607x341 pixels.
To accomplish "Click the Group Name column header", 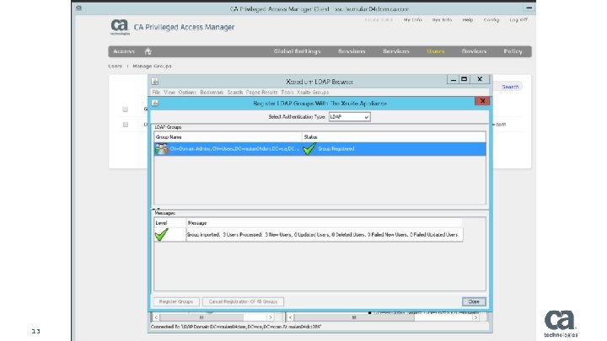I will click(228, 137).
